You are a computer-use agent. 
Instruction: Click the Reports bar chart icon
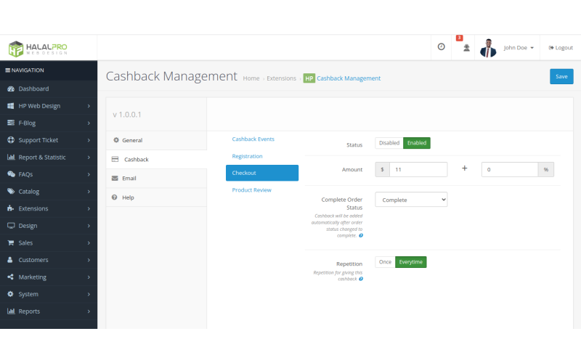coord(11,311)
